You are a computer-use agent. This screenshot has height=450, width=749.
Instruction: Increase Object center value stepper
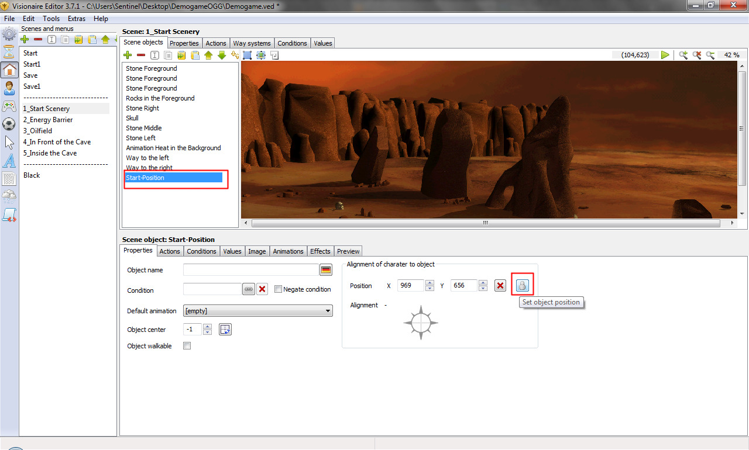(x=207, y=327)
